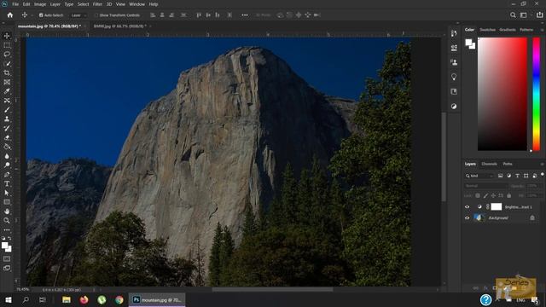
Task: Select the Quick Selection tool
Action: 7,64
